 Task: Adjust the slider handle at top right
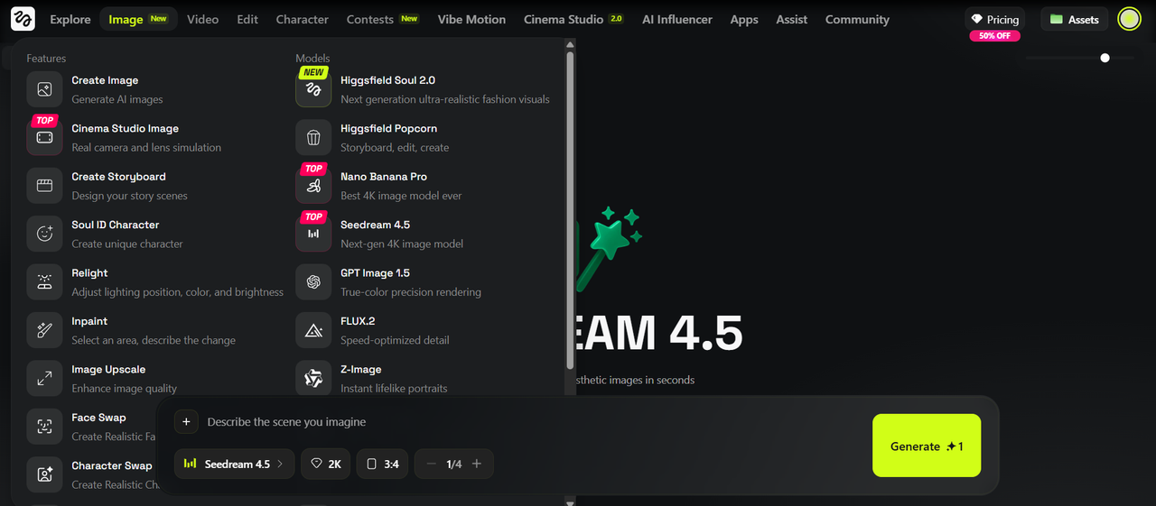click(x=1105, y=58)
